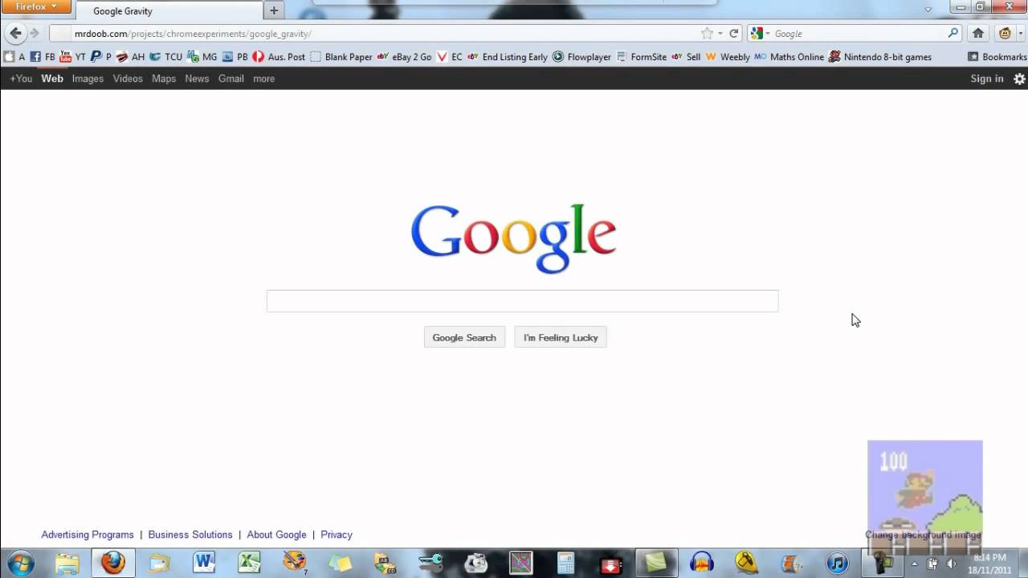This screenshot has height=578, width=1028.
Task: Open the eBay Sell bookmark
Action: [686, 57]
